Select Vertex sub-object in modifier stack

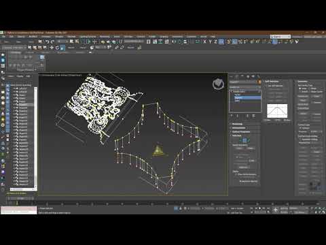click(237, 95)
